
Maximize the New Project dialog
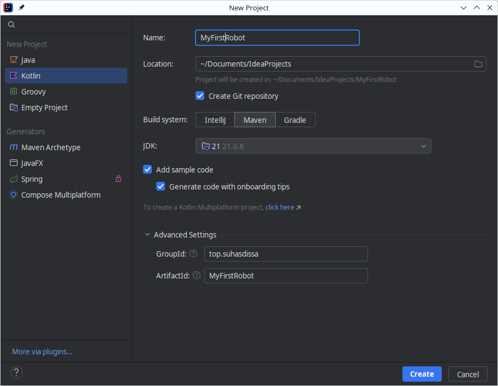coord(476,8)
